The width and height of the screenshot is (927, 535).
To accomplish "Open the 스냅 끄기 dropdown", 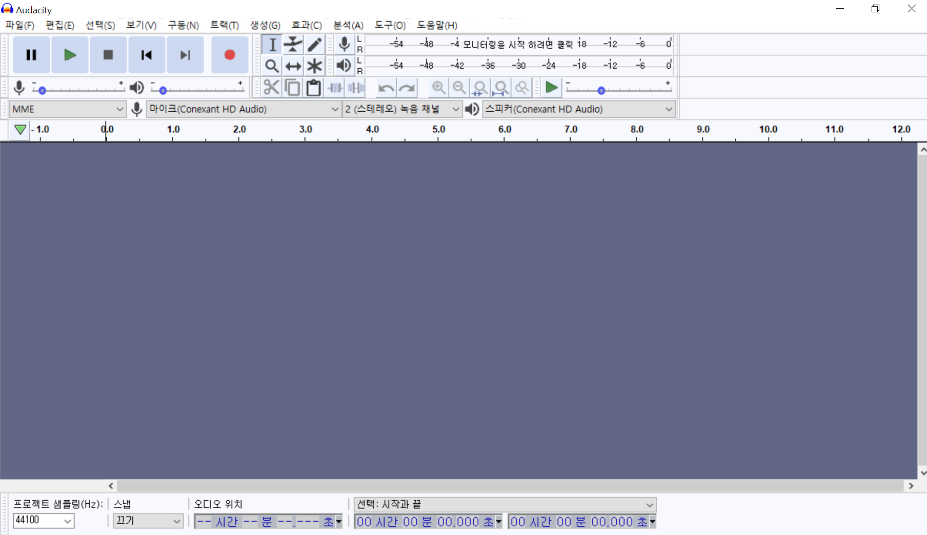I will tap(148, 521).
